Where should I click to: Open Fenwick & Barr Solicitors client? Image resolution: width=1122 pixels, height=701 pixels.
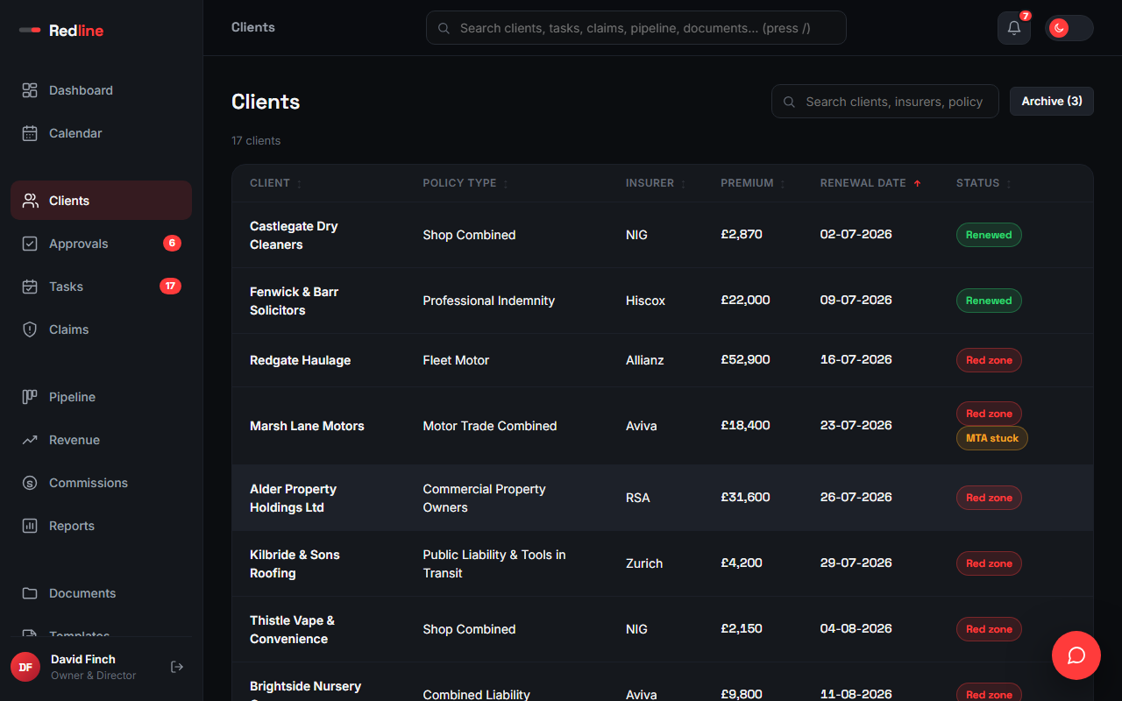(x=294, y=301)
